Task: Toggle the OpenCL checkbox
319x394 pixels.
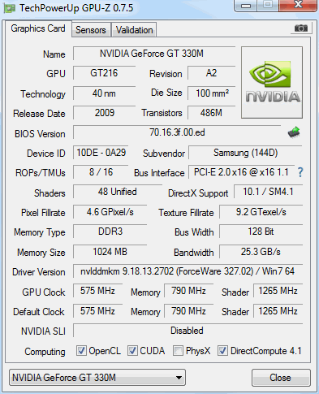Action: click(81, 351)
